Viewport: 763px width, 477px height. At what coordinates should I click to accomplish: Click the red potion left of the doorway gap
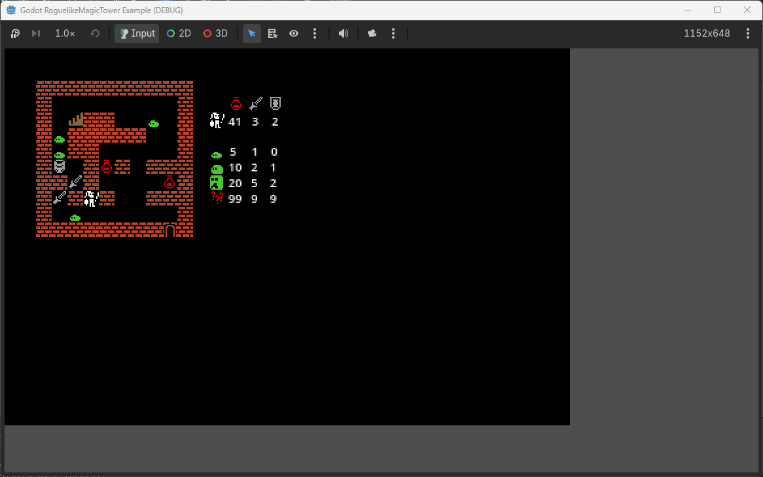click(x=107, y=166)
